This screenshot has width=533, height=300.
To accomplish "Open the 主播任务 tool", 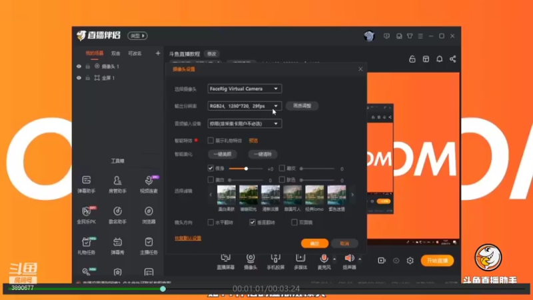I will click(x=149, y=245).
